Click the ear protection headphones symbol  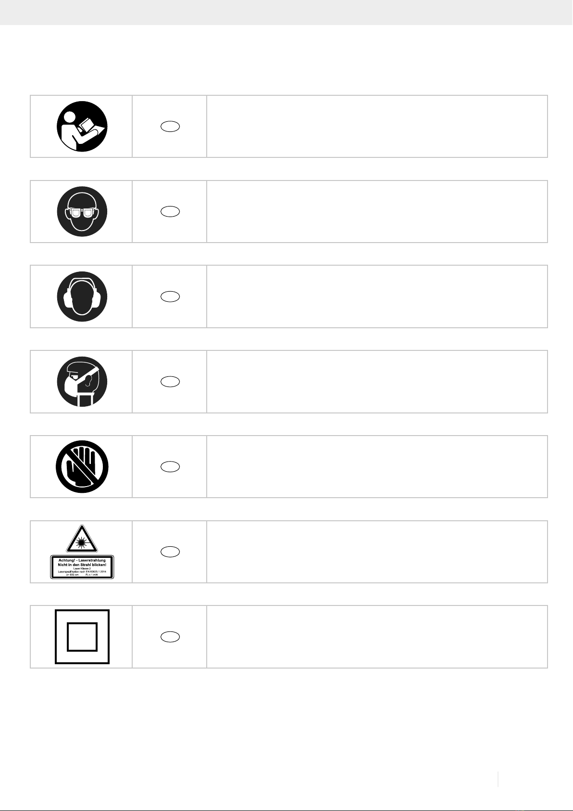(x=82, y=296)
